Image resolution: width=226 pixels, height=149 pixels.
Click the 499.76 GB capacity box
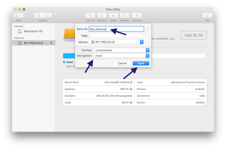tap(193, 35)
